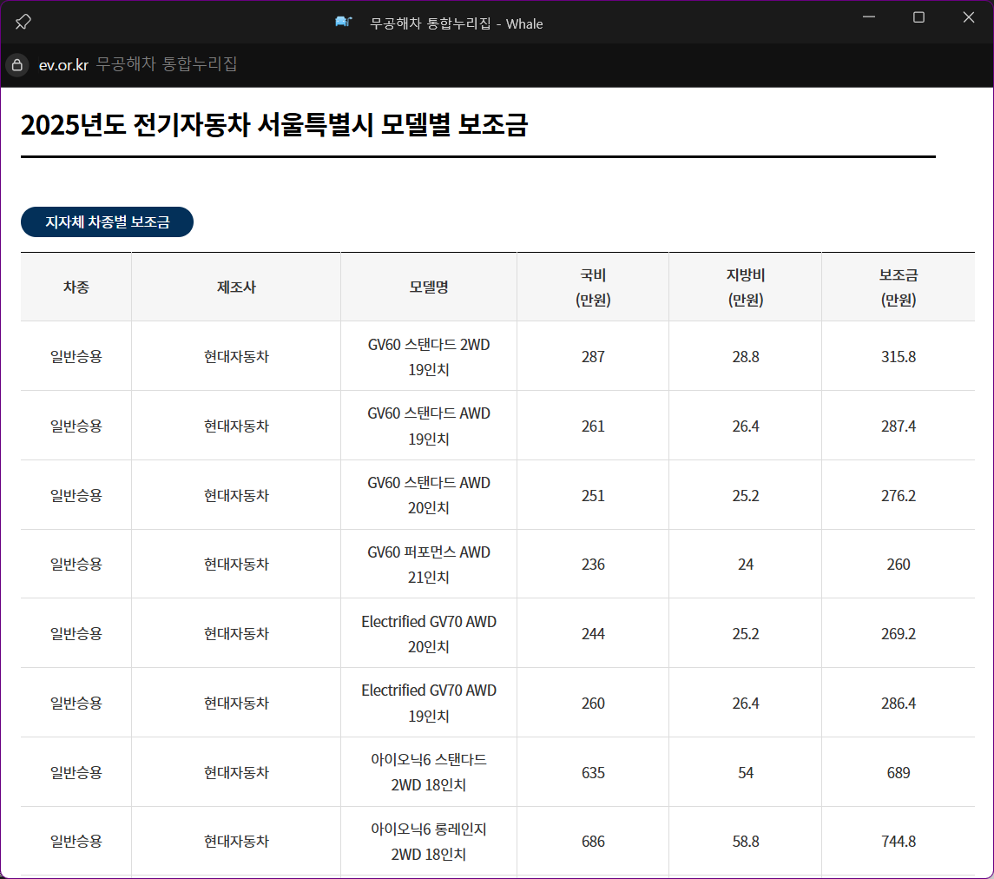Click the 국비 value 635
Screen dimensions: 994x879
pyautogui.click(x=593, y=772)
